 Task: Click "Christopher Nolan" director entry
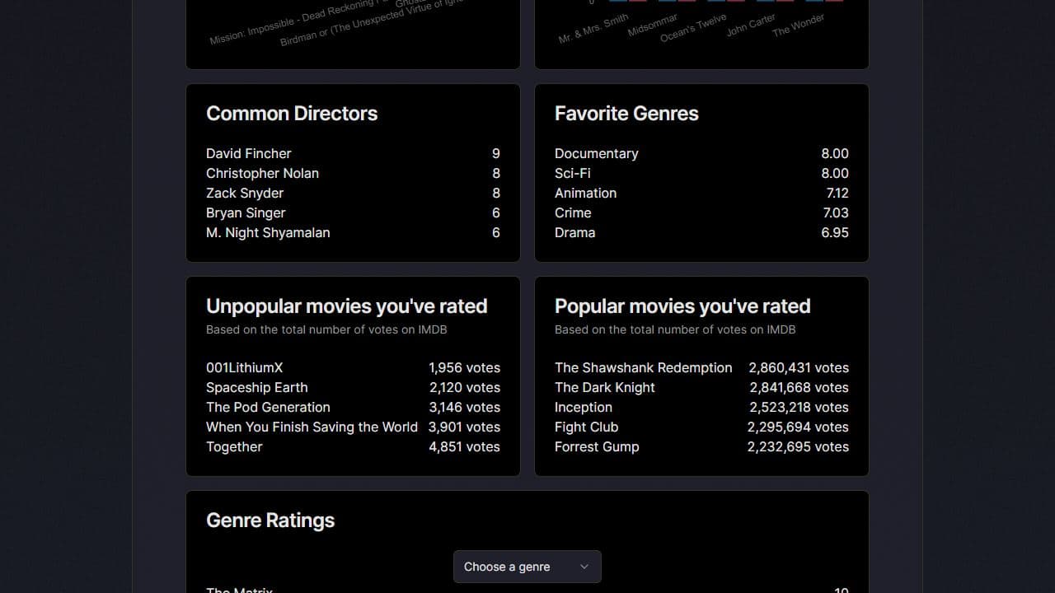tap(262, 173)
